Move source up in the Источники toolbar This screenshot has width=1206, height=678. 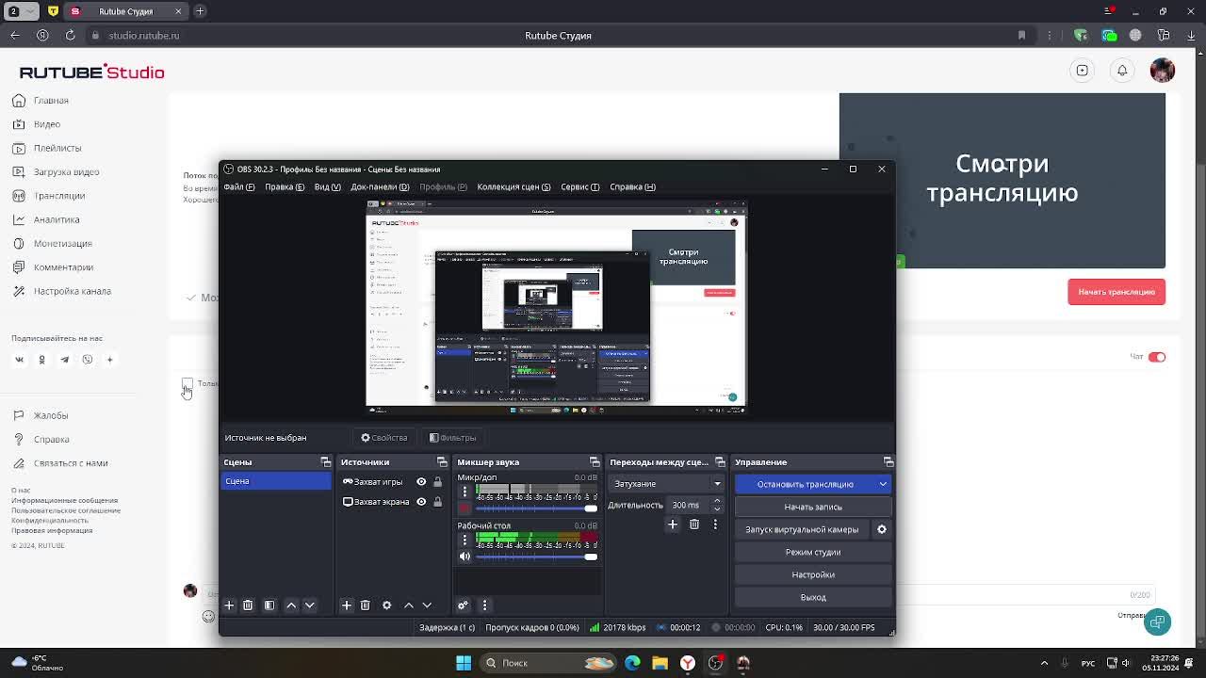(408, 605)
